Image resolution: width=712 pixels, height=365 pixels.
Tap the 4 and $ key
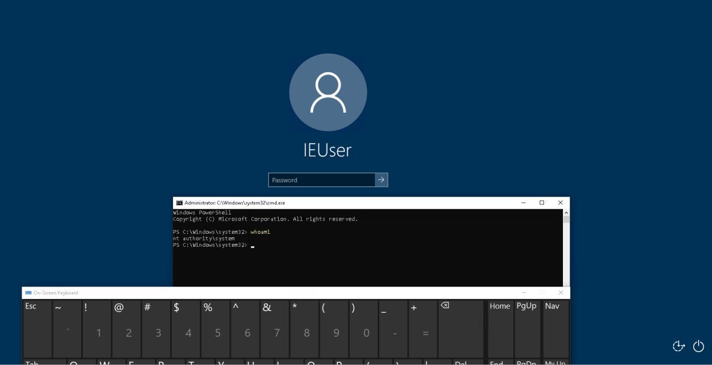point(185,329)
